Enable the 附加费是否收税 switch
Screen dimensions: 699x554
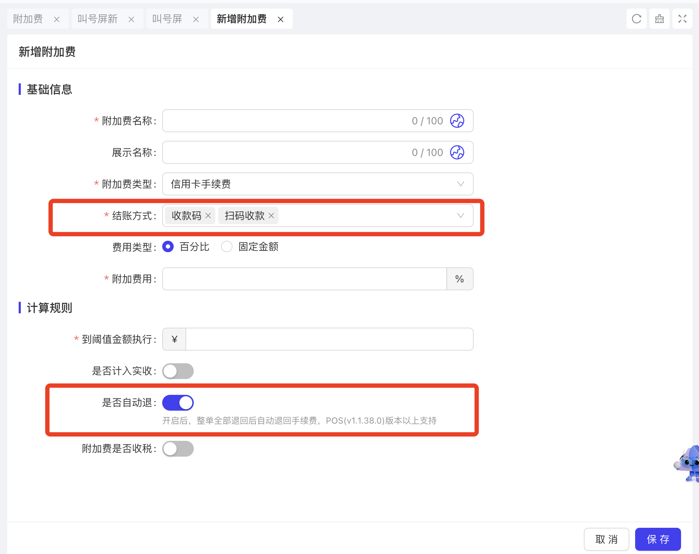[x=178, y=449]
